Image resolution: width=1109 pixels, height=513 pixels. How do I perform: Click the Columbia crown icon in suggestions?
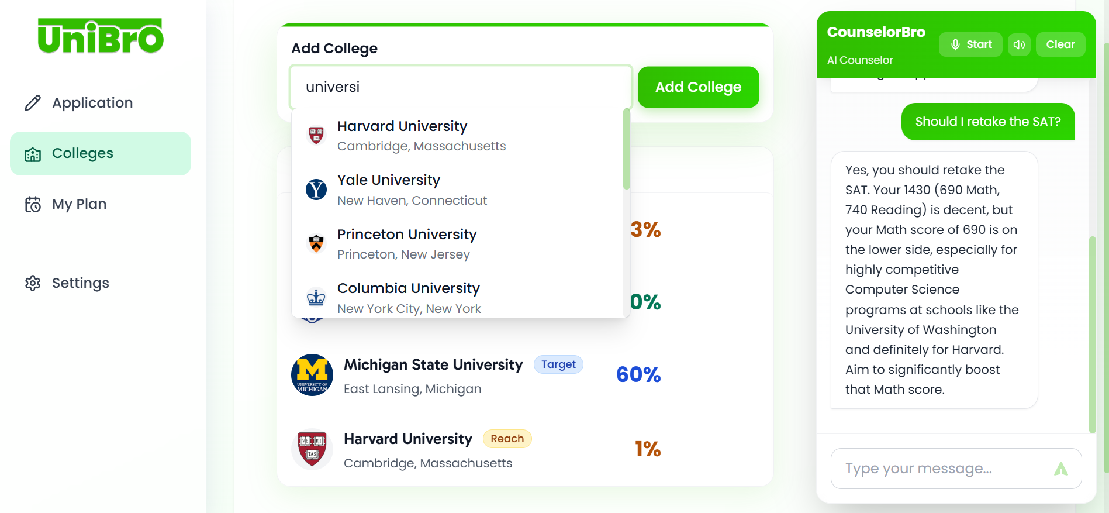(316, 298)
